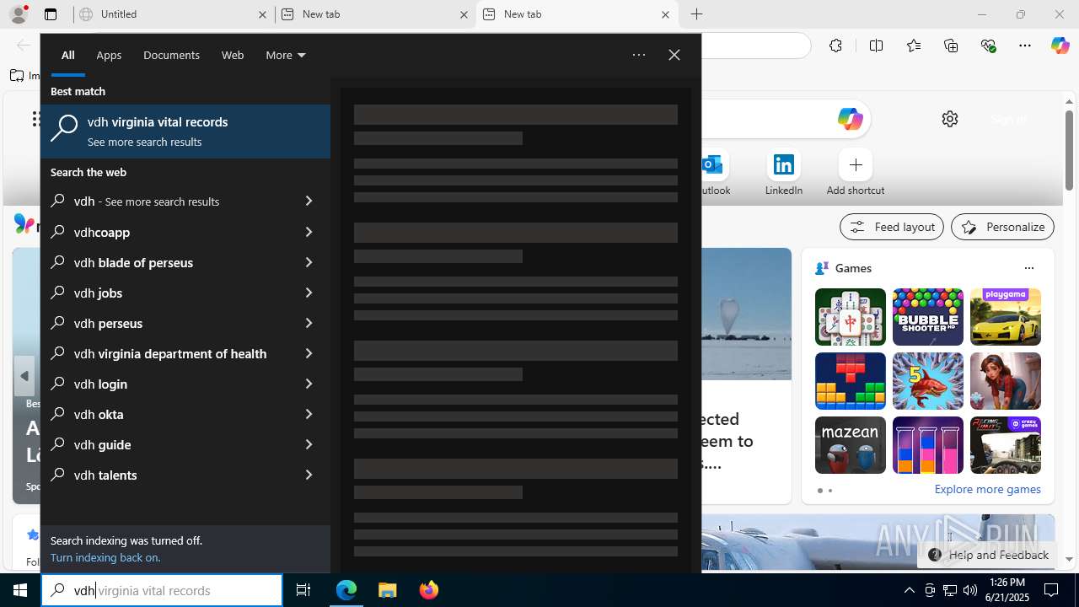Open the color water sort game thumbnail
Screen dimensions: 1079x607
click(928, 445)
